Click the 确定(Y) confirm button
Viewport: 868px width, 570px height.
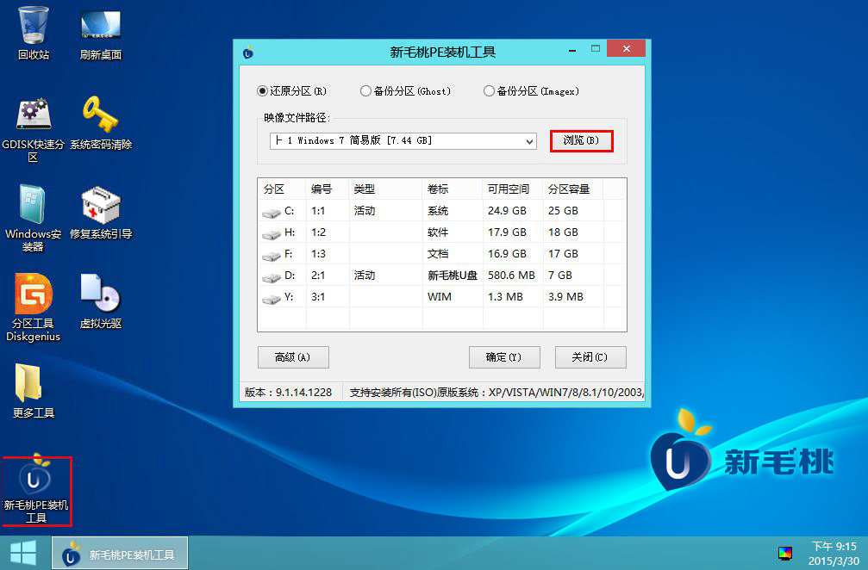tap(504, 357)
